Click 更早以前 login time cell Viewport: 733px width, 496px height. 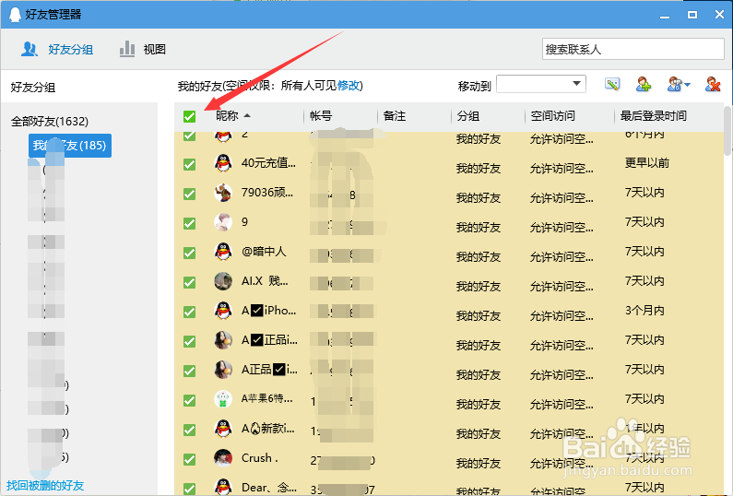tap(647, 162)
